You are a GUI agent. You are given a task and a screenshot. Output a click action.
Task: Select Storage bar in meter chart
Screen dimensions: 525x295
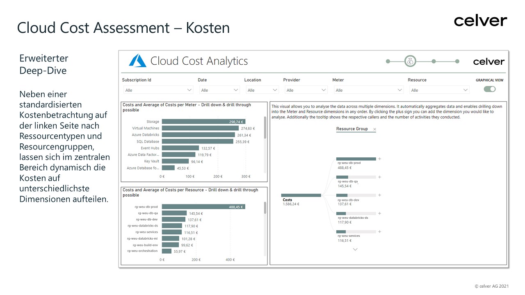tap(203, 122)
